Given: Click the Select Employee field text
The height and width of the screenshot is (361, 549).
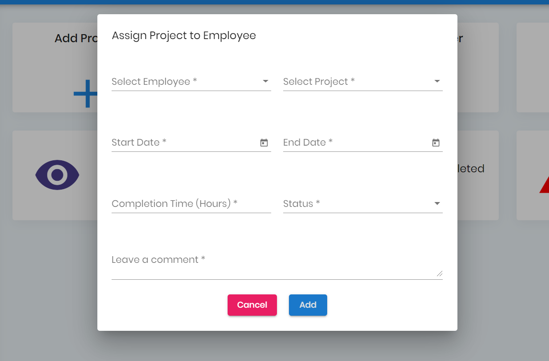Looking at the screenshot, I should 153,81.
